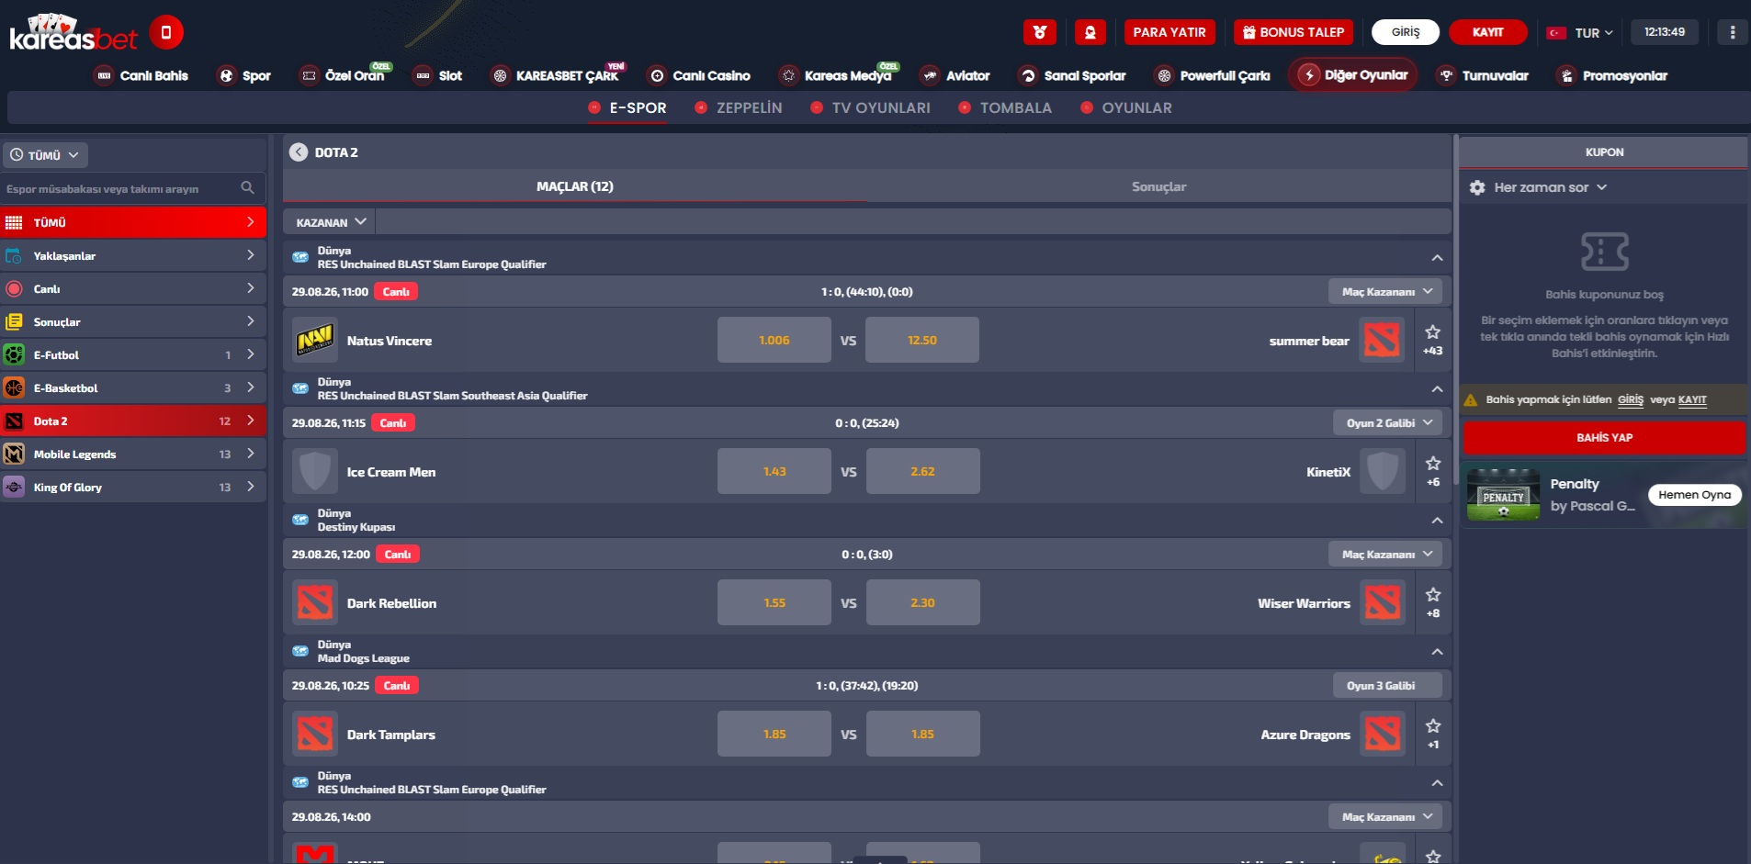The image size is (1751, 864).
Task: Open Maç Kazananı dropdown for Natus Vincere match
Action: [x=1385, y=291]
